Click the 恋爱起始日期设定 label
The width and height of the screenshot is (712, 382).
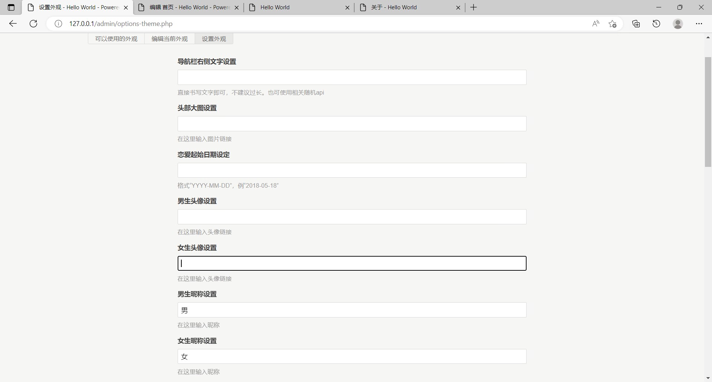[204, 155]
